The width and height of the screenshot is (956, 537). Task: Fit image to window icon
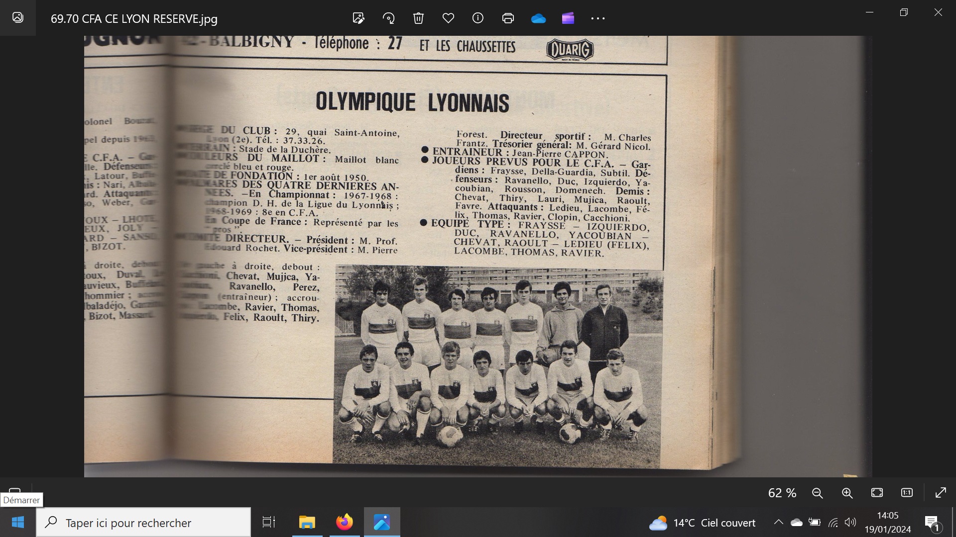point(877,493)
